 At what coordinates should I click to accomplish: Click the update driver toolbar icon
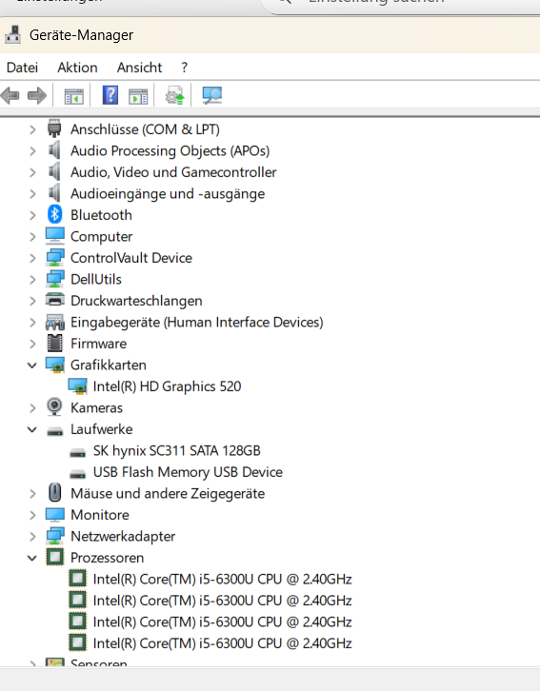[174, 95]
